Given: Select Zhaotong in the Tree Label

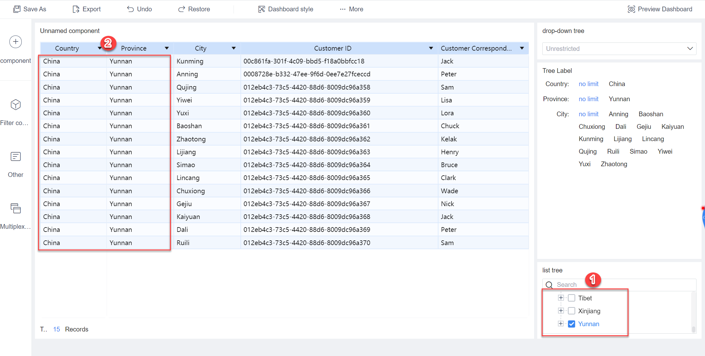Looking at the screenshot, I should [614, 164].
